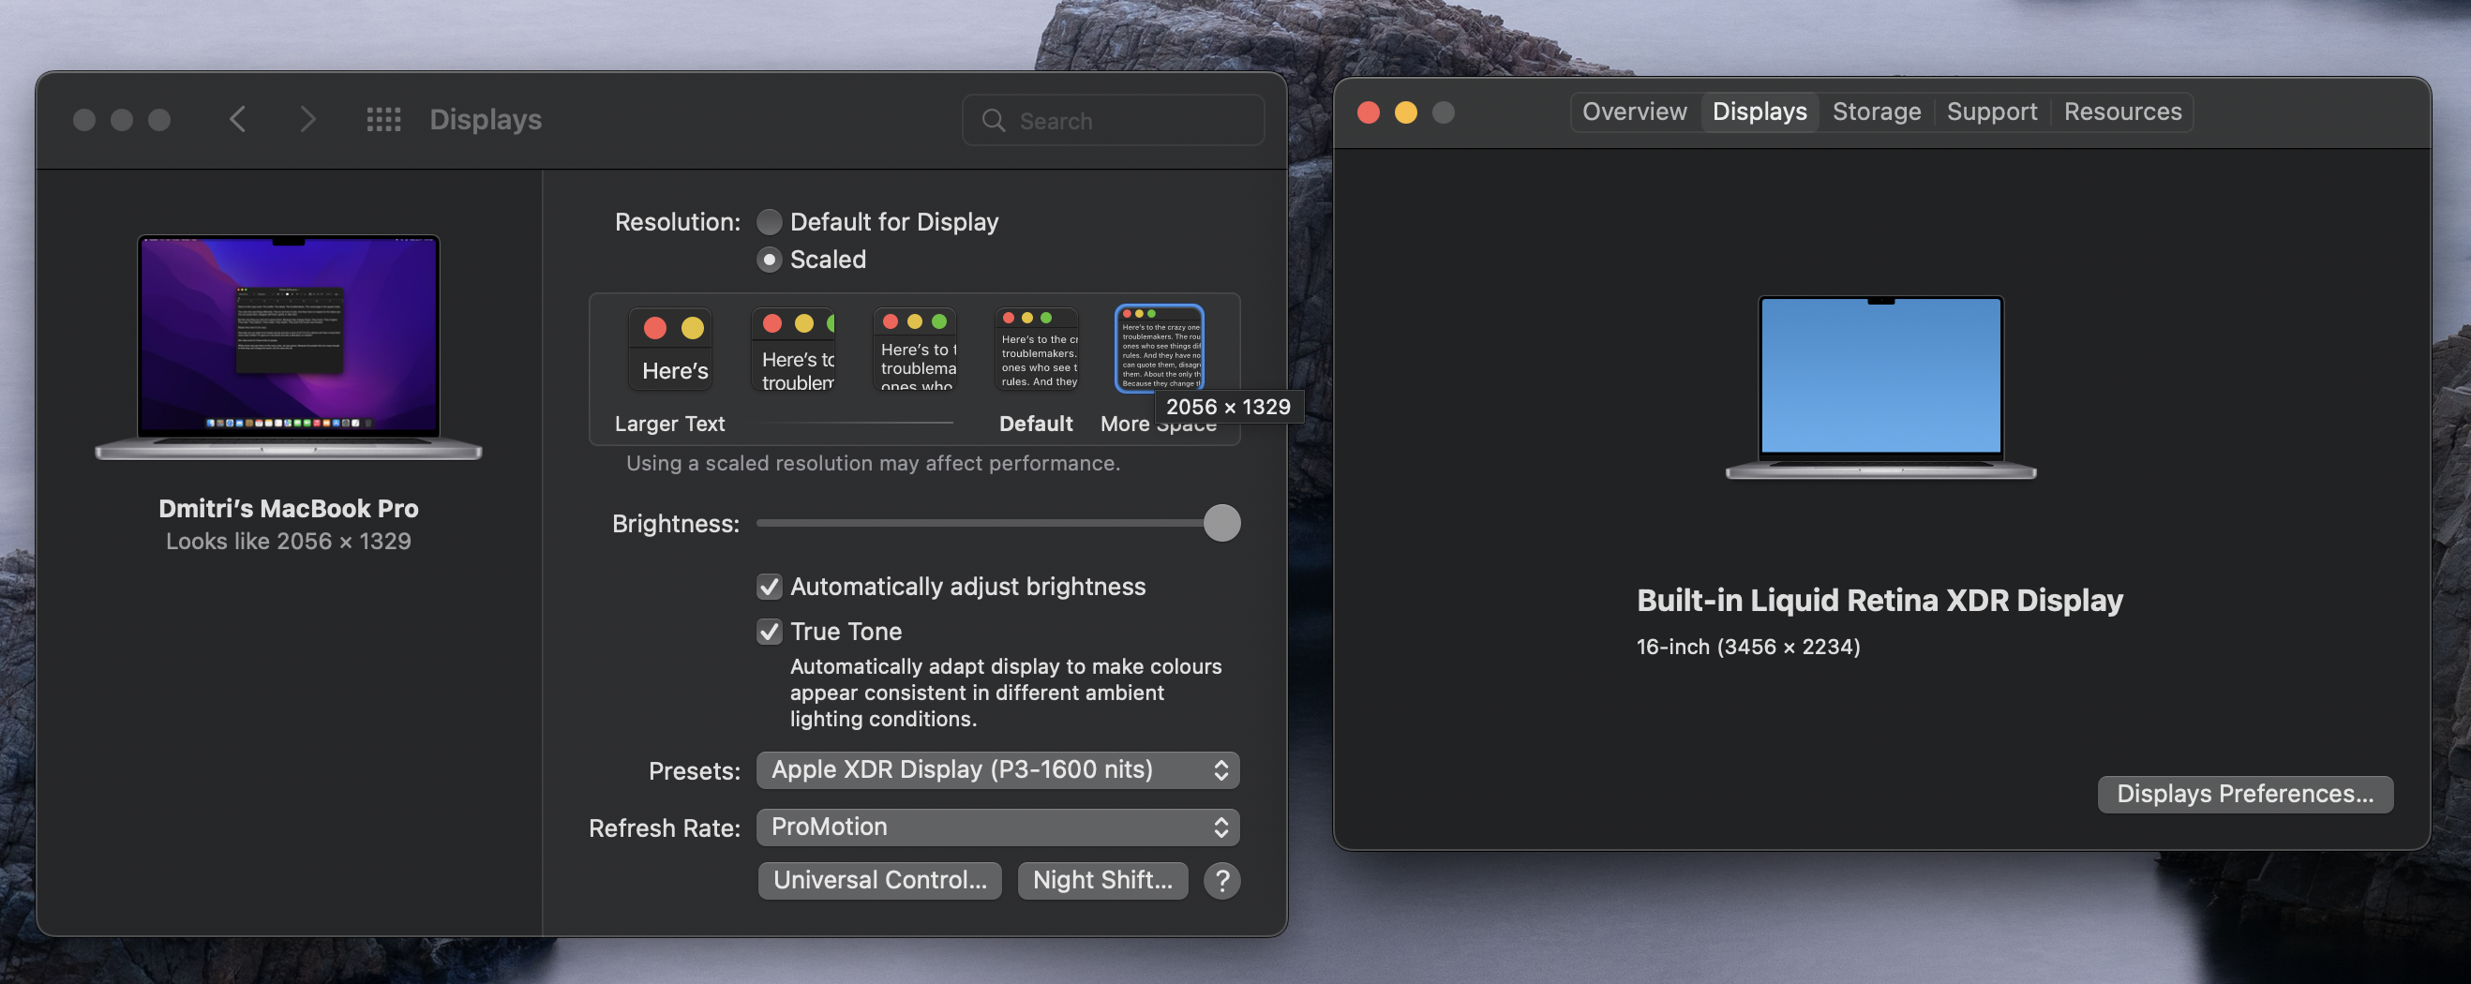Switch to the Storage tab
This screenshot has width=2471, height=984.
pos(1877,112)
